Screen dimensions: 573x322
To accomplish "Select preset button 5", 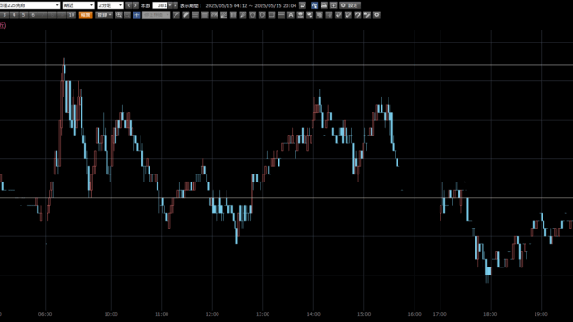I will (x=23, y=15).
